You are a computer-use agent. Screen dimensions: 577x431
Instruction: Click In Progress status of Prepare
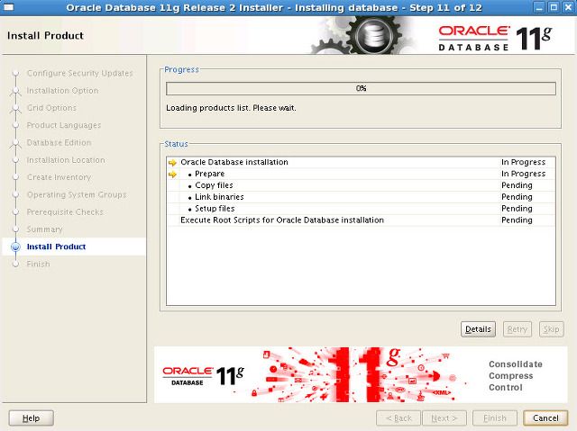pyautogui.click(x=523, y=174)
